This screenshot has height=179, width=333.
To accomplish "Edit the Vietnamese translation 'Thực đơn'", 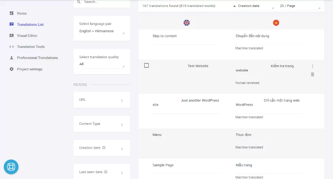I will click(243, 135).
